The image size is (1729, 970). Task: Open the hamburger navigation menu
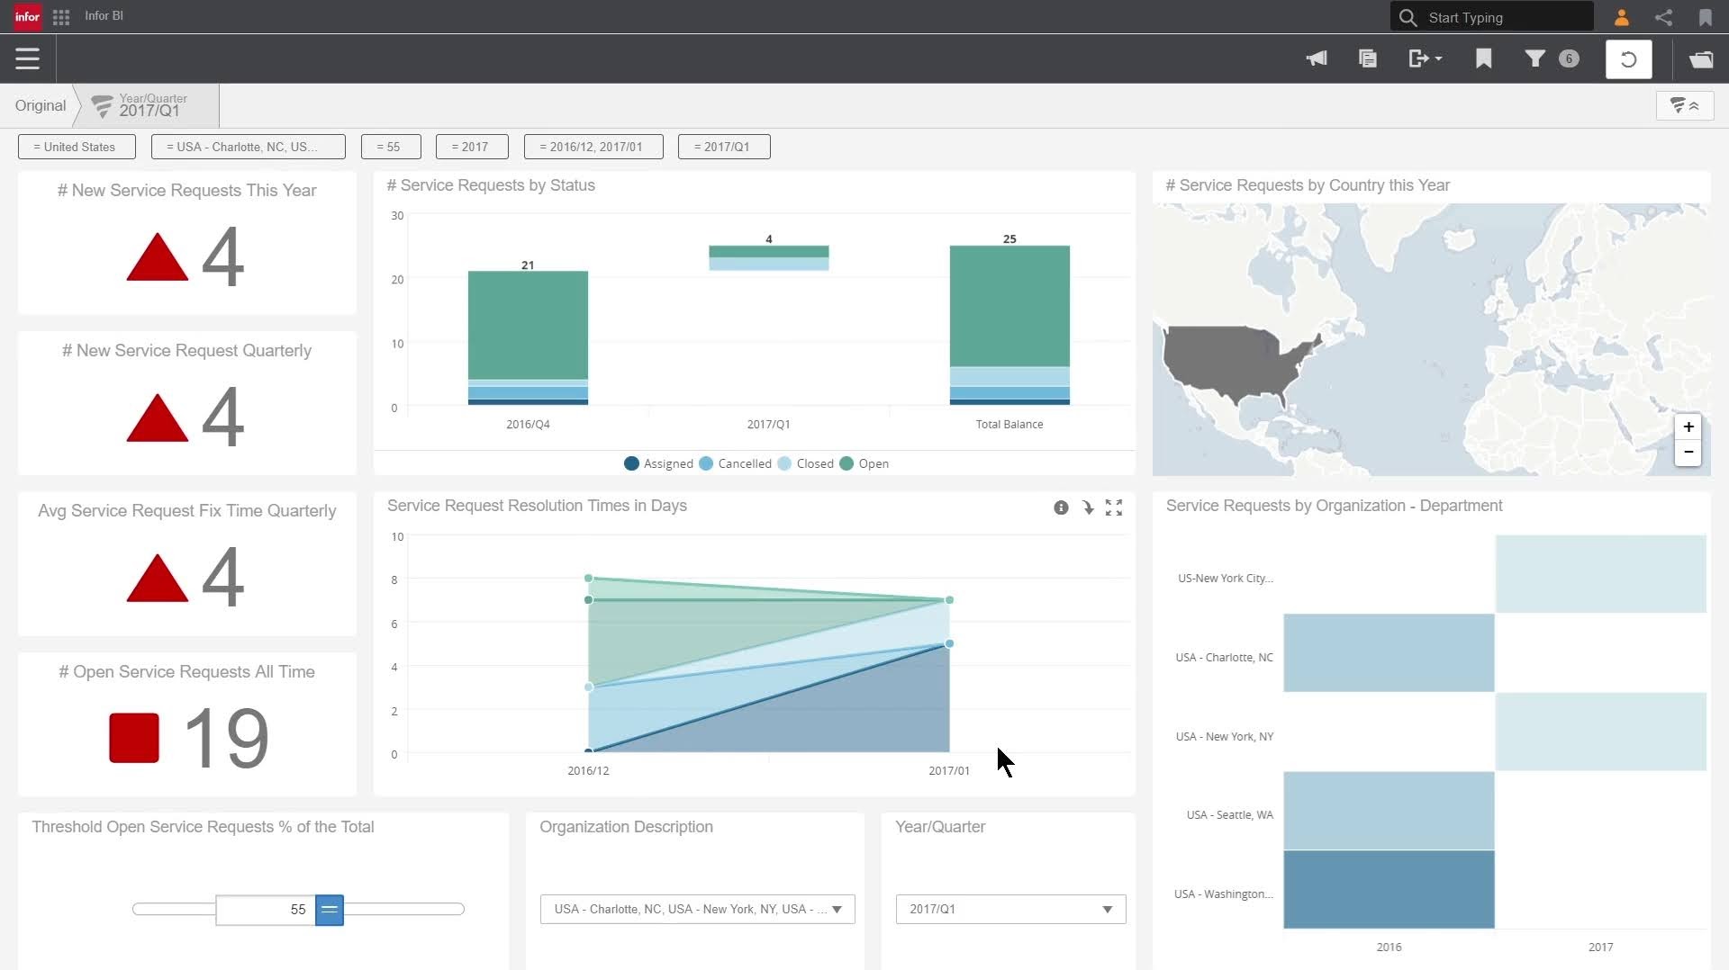point(27,59)
